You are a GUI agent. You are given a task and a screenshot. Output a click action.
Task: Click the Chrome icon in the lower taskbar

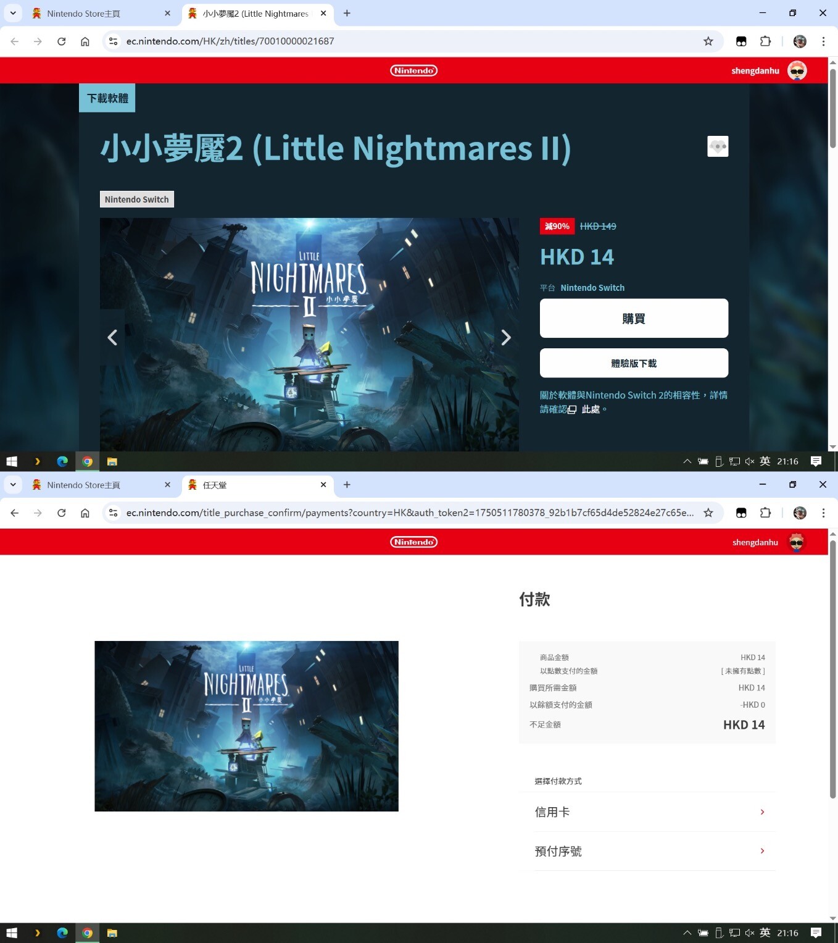(88, 933)
